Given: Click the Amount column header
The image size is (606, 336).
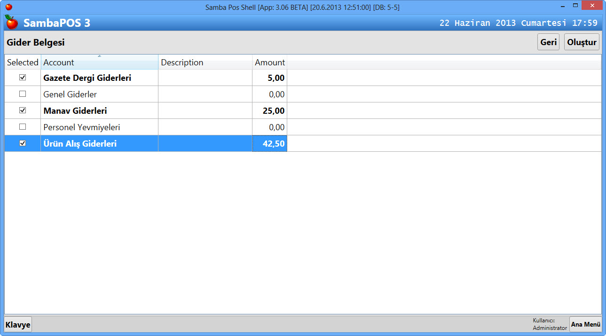Looking at the screenshot, I should point(269,63).
